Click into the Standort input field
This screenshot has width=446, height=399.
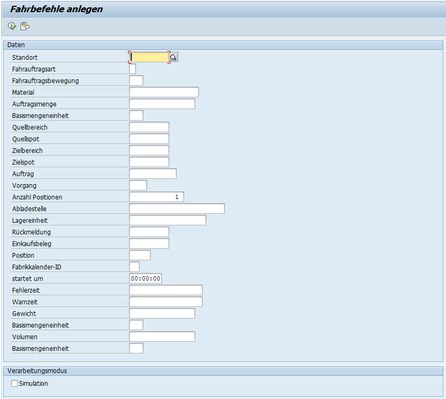(149, 57)
